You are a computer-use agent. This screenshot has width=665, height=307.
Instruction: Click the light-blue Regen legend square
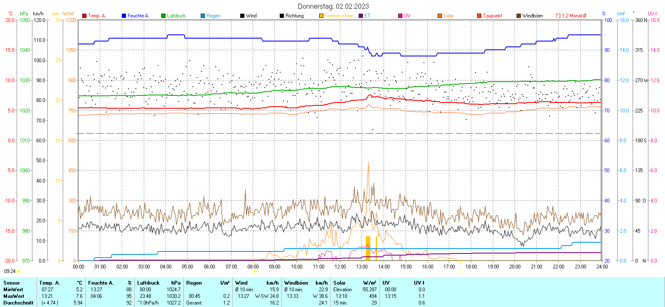(203, 16)
